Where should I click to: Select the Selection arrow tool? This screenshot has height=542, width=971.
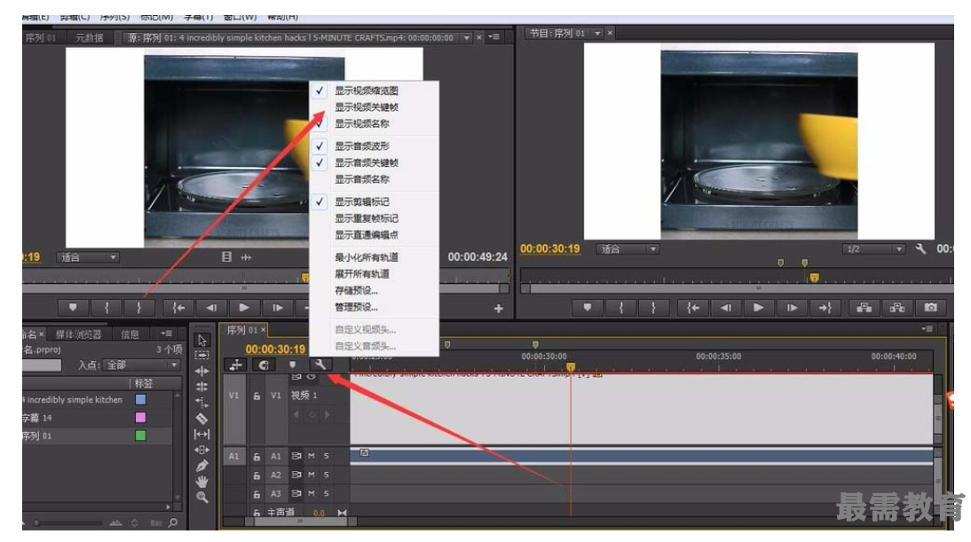201,340
